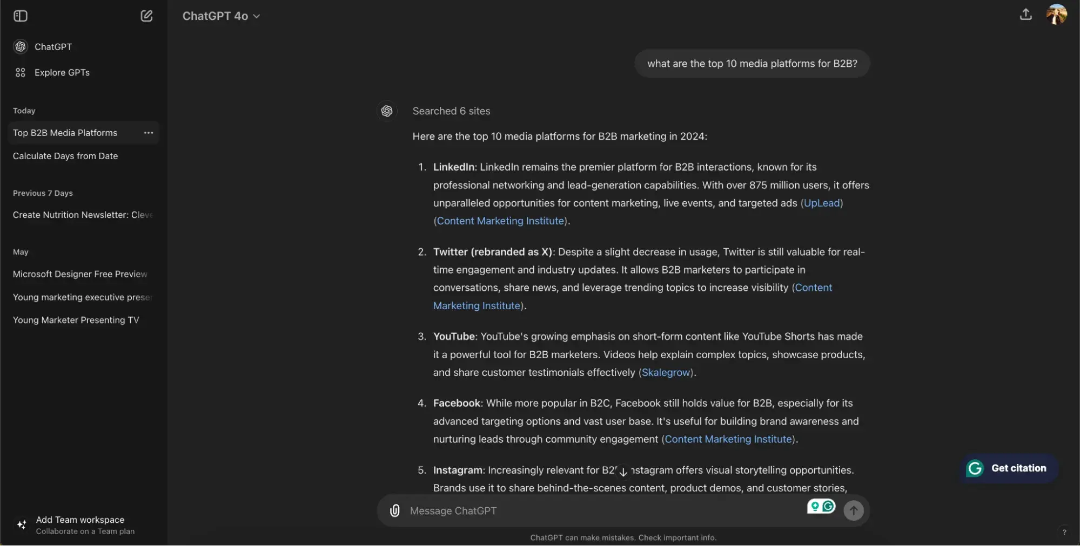1080x546 pixels.
Task: Click the green Grammarly G icon in message box
Action: 828,507
